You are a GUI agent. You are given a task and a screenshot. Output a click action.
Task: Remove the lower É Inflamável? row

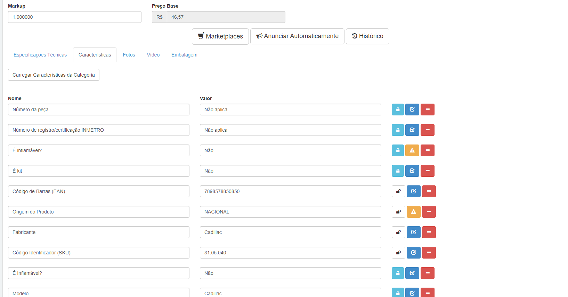(x=428, y=273)
